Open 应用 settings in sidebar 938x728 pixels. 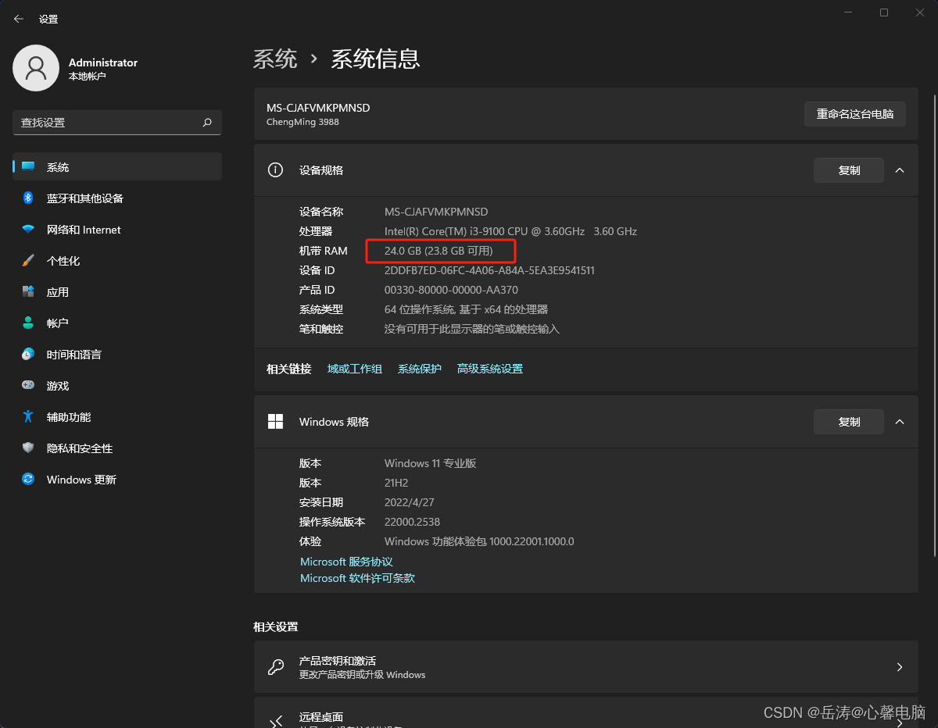point(117,292)
